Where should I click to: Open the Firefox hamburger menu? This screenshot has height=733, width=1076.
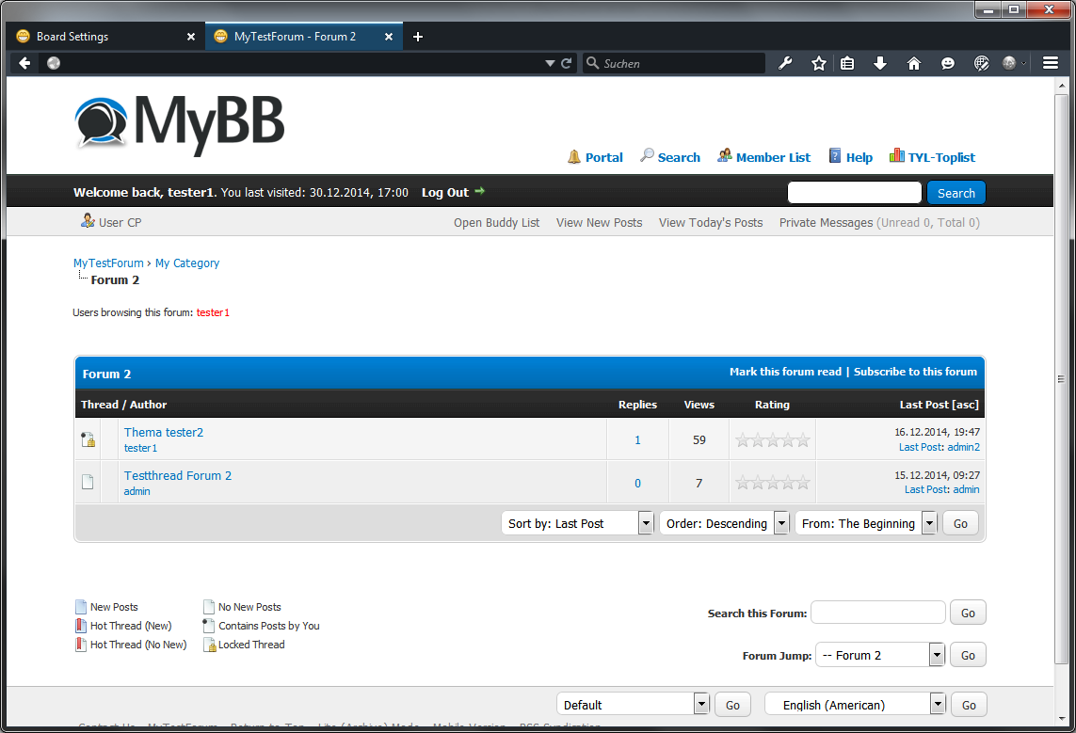point(1050,63)
